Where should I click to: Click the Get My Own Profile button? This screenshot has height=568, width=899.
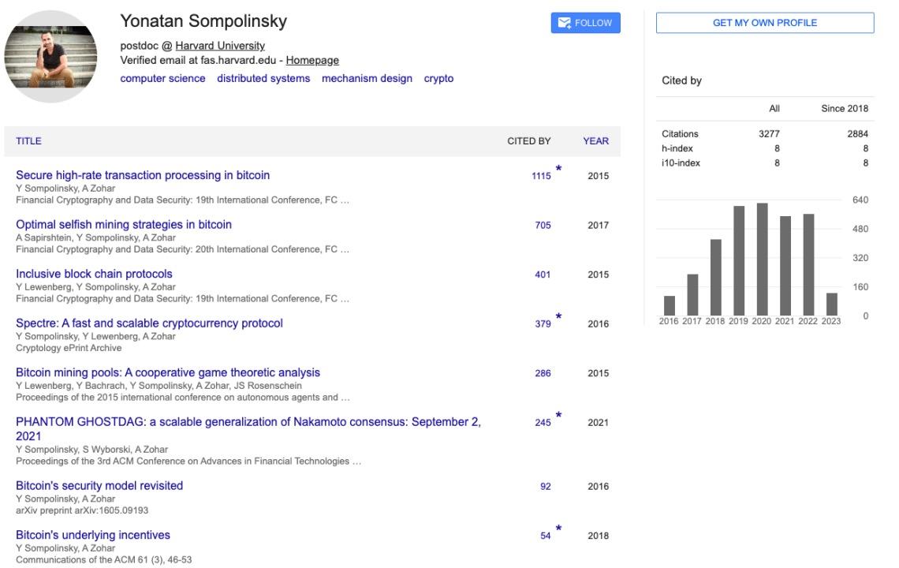[765, 23]
